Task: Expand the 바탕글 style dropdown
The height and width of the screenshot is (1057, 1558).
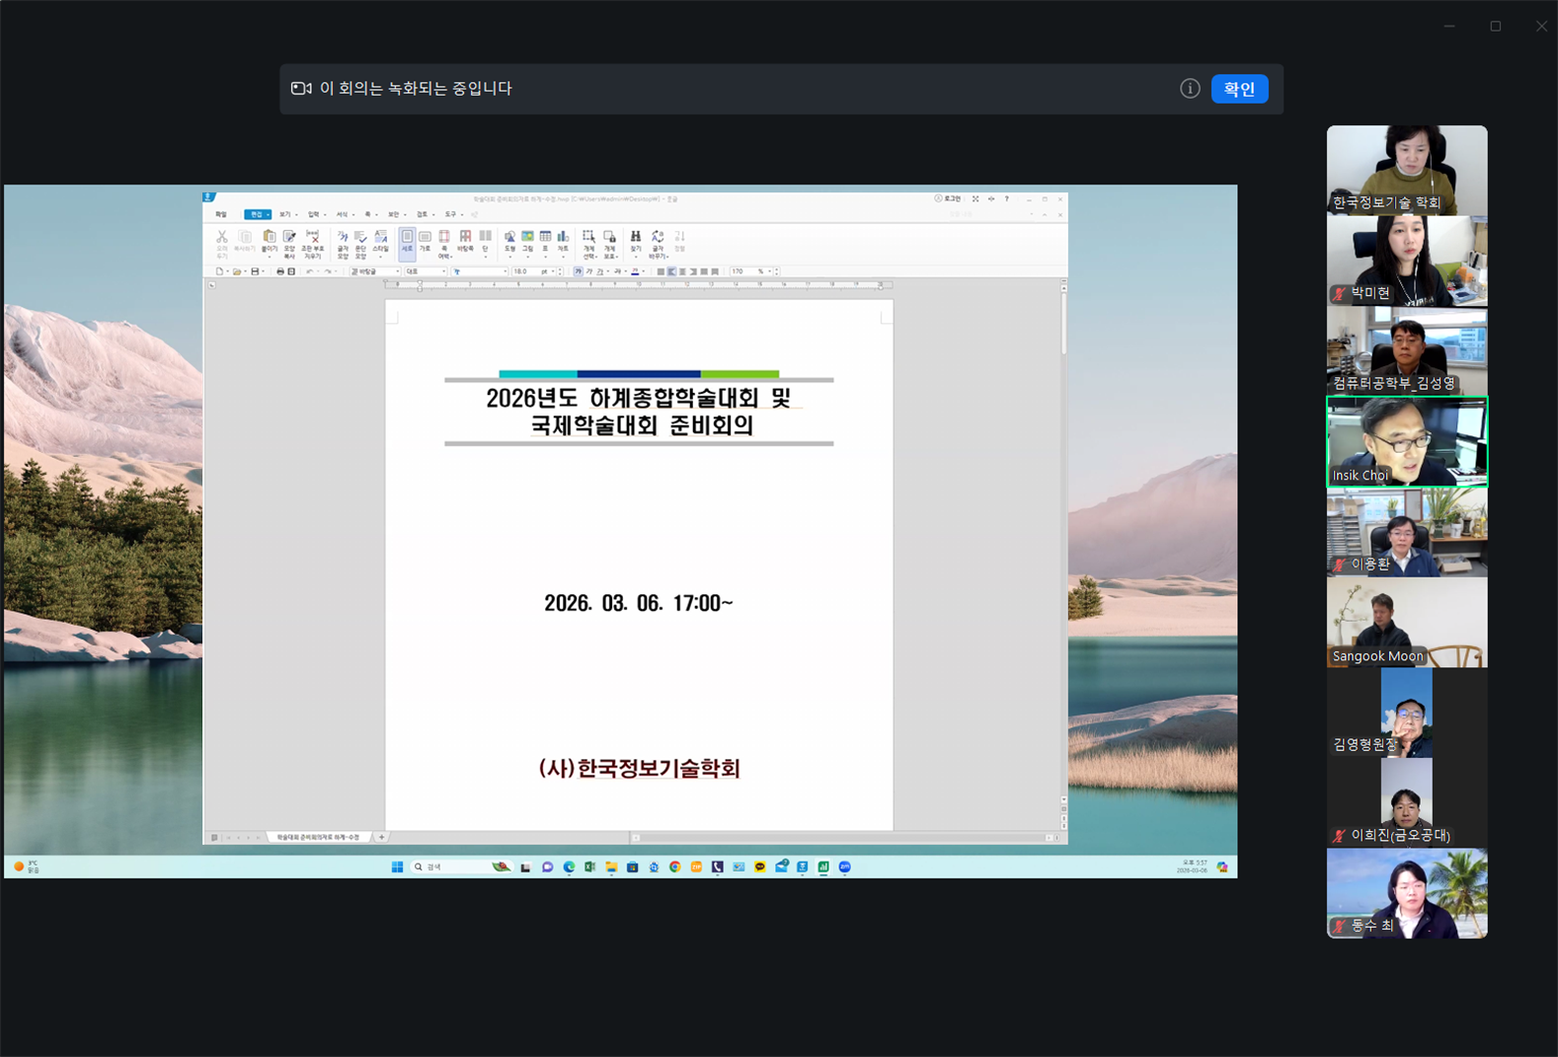Action: pyautogui.click(x=397, y=271)
